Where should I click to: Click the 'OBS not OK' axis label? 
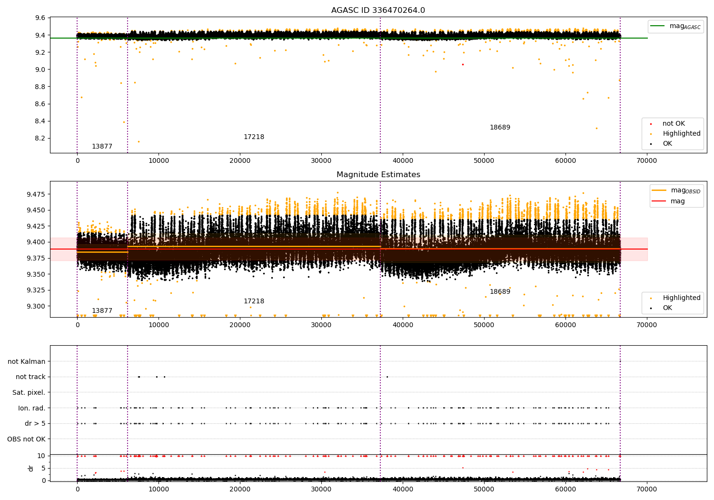point(27,440)
